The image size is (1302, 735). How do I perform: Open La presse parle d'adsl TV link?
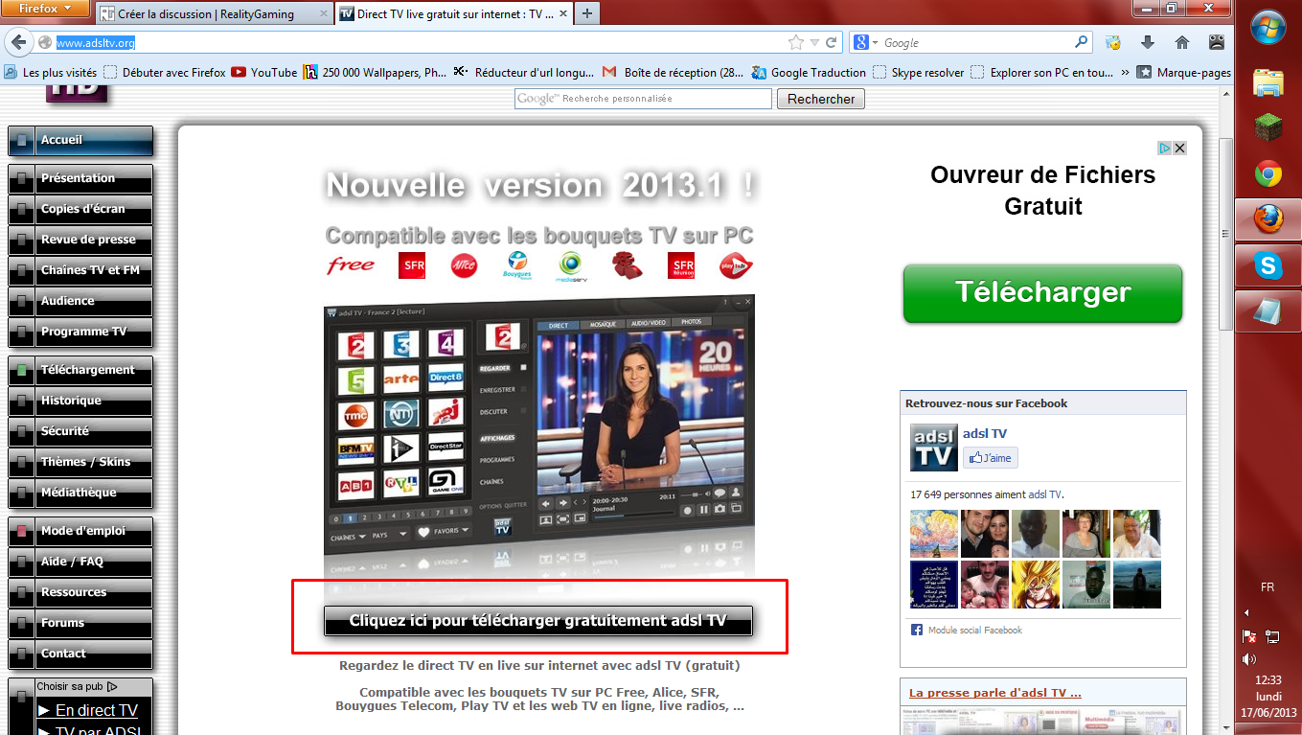995,693
